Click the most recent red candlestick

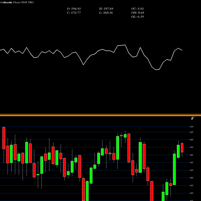(182, 148)
